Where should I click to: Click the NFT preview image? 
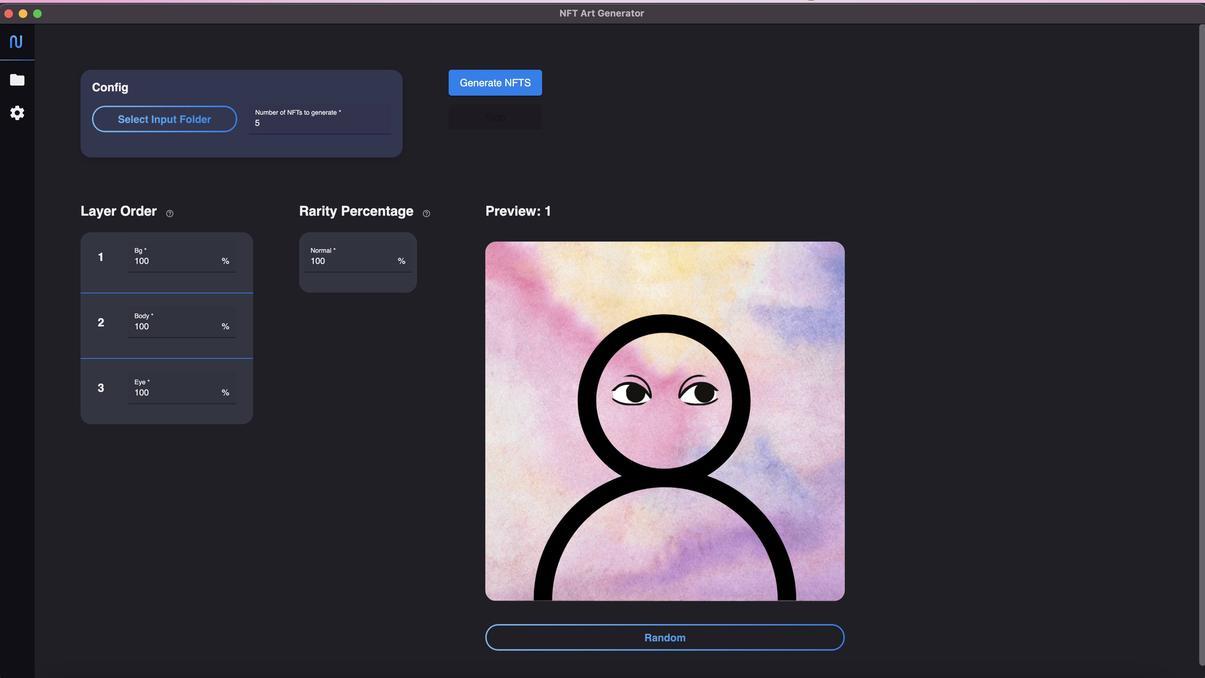[665, 421]
